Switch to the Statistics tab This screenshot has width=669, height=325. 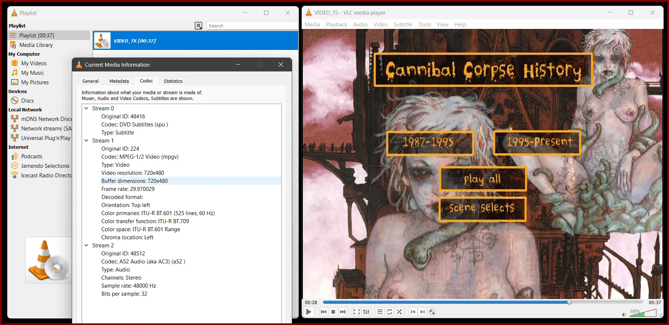click(173, 81)
